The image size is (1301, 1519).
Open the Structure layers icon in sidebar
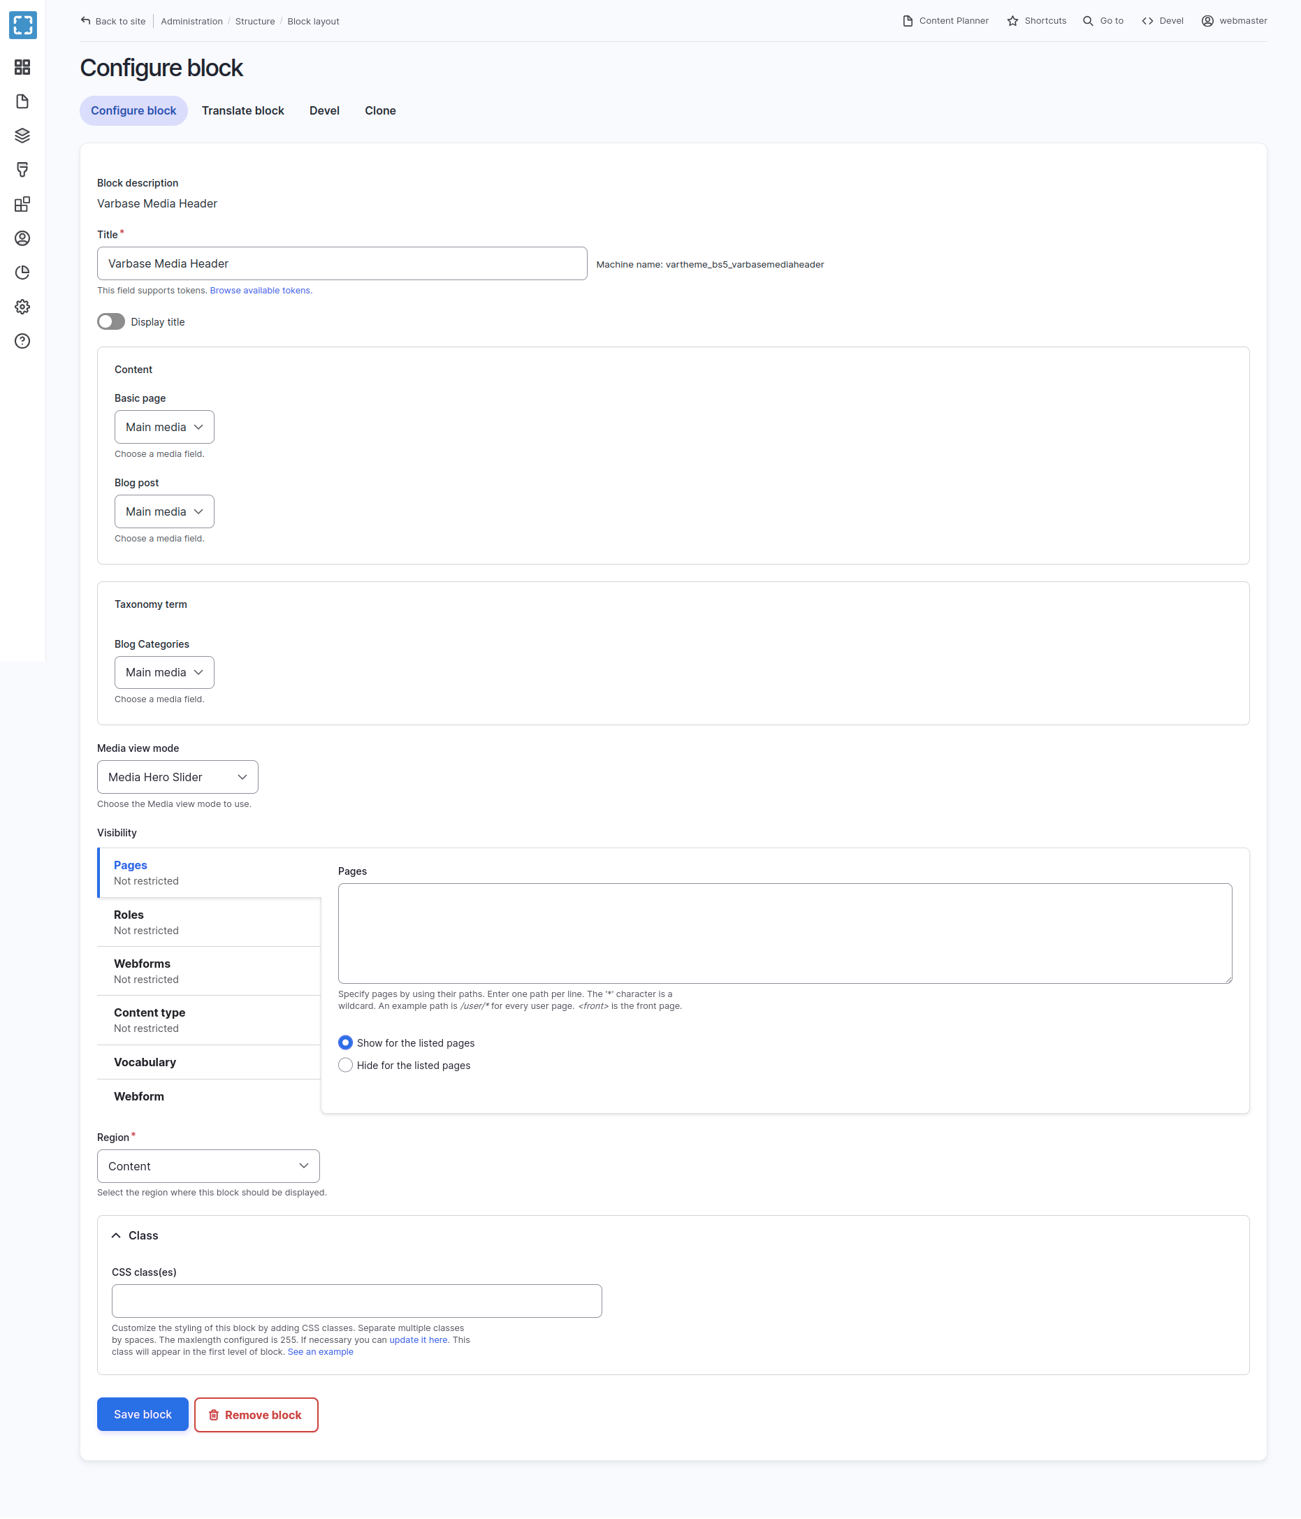pyautogui.click(x=23, y=136)
